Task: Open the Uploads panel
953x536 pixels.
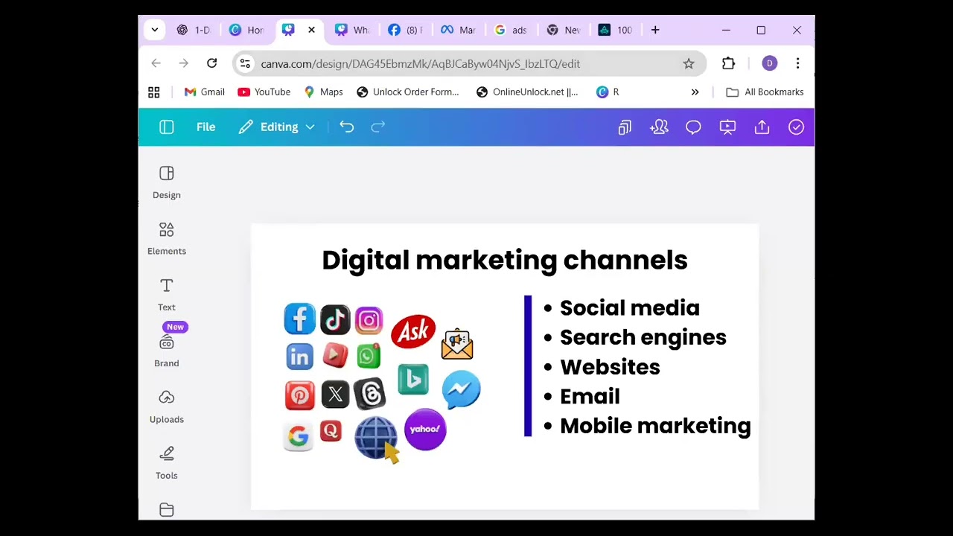Action: (166, 406)
